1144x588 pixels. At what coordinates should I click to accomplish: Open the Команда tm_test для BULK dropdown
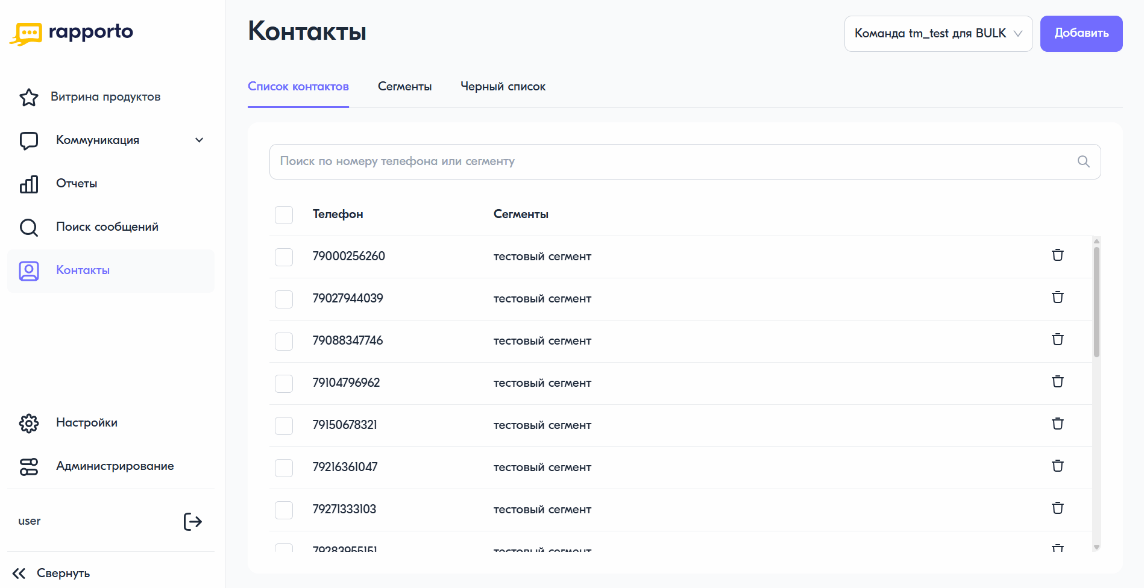coord(938,34)
